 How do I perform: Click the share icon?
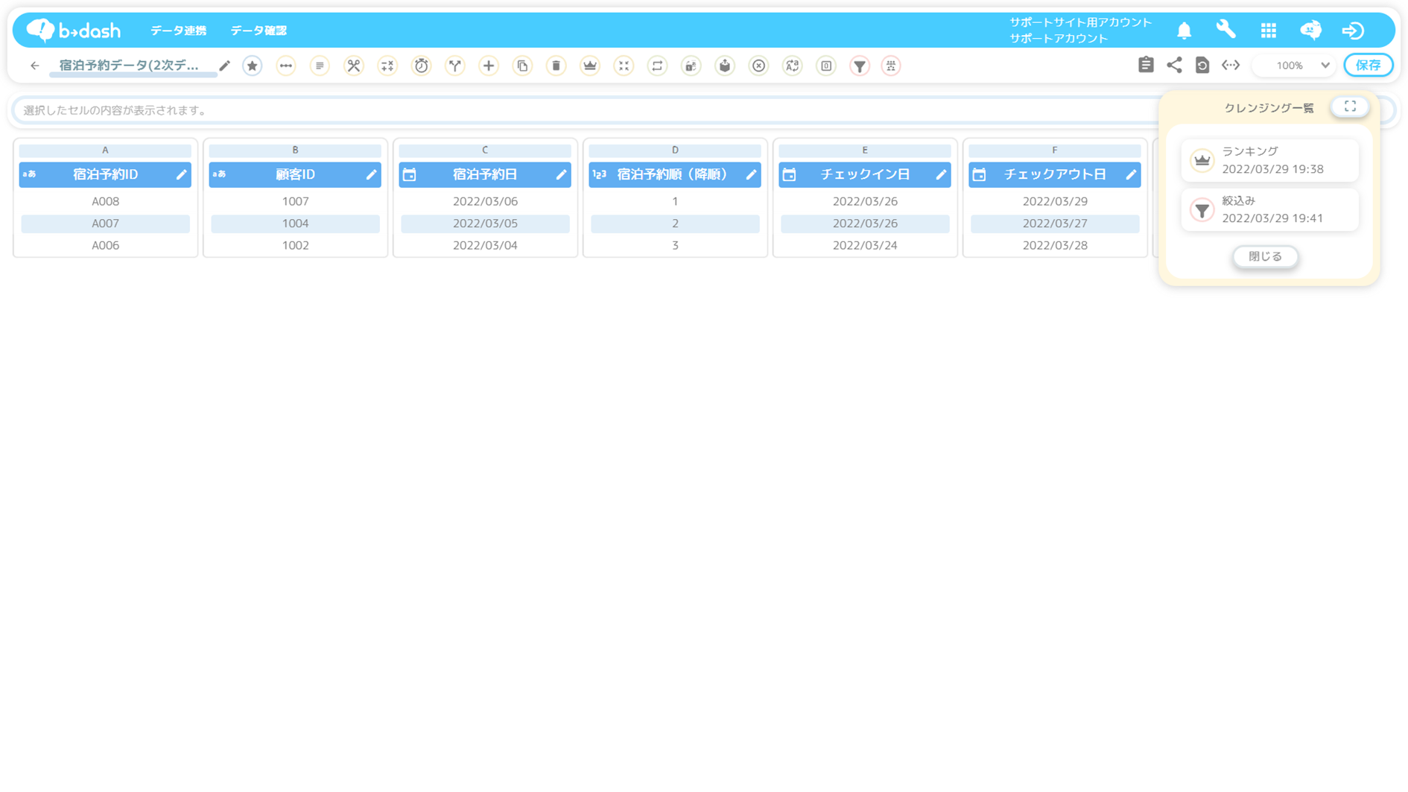(1174, 65)
